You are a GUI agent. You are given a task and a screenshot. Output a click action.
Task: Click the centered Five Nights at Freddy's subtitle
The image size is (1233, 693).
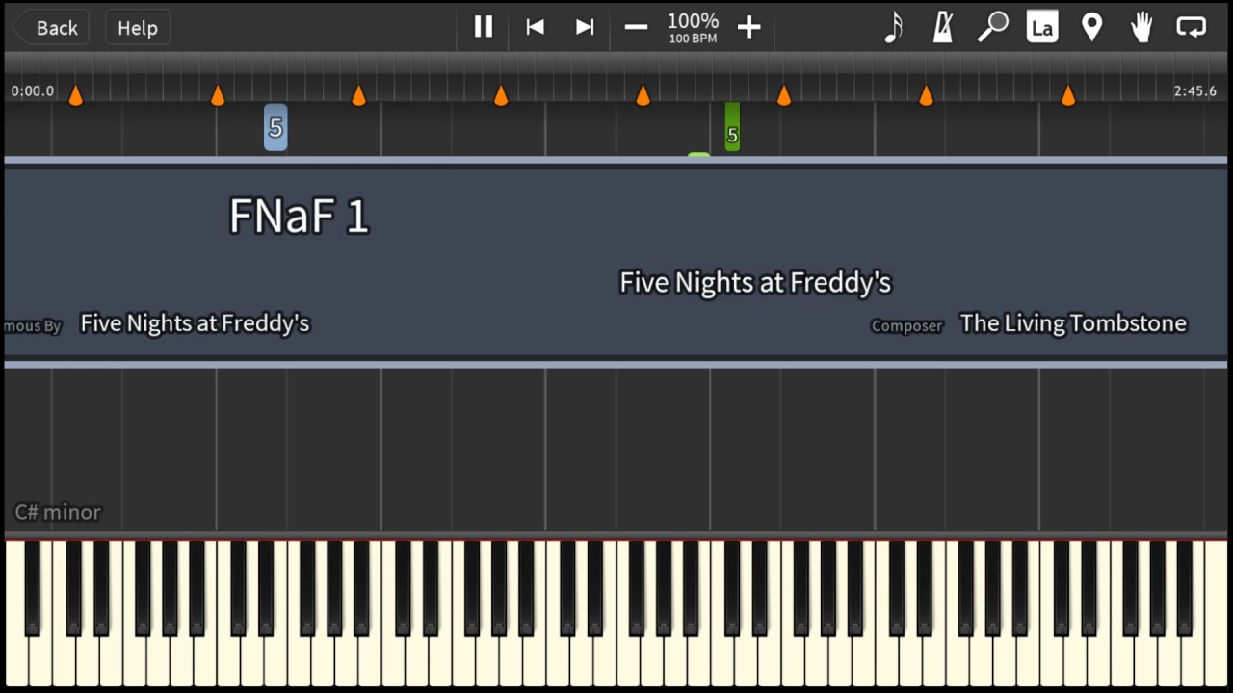point(755,283)
